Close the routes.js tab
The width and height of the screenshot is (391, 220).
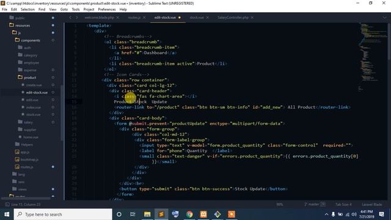pos(144,18)
